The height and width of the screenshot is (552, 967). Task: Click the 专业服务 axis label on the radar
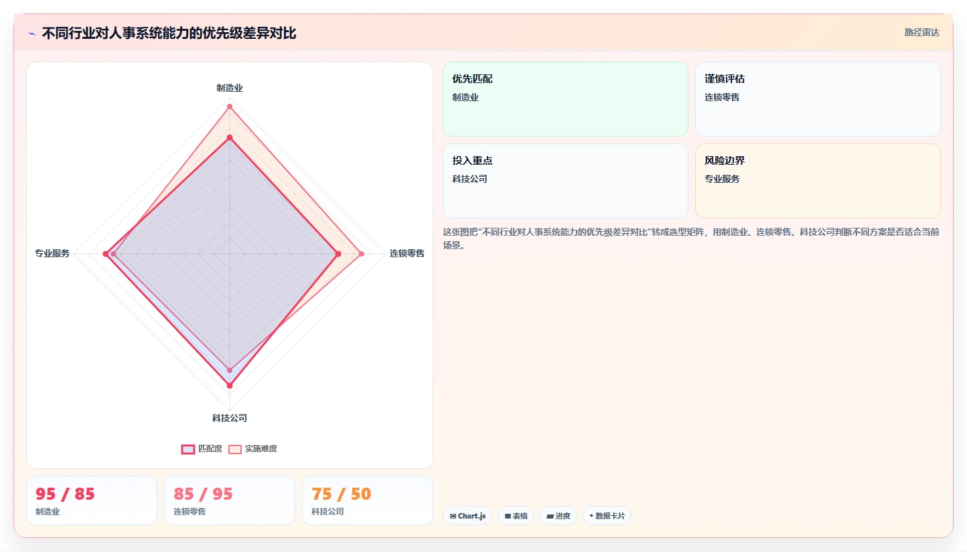pos(52,253)
